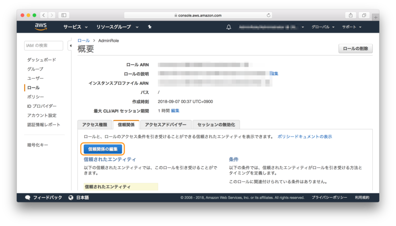Open the blurred account name dropdown
This screenshot has width=396, height=226.
coord(271,27)
